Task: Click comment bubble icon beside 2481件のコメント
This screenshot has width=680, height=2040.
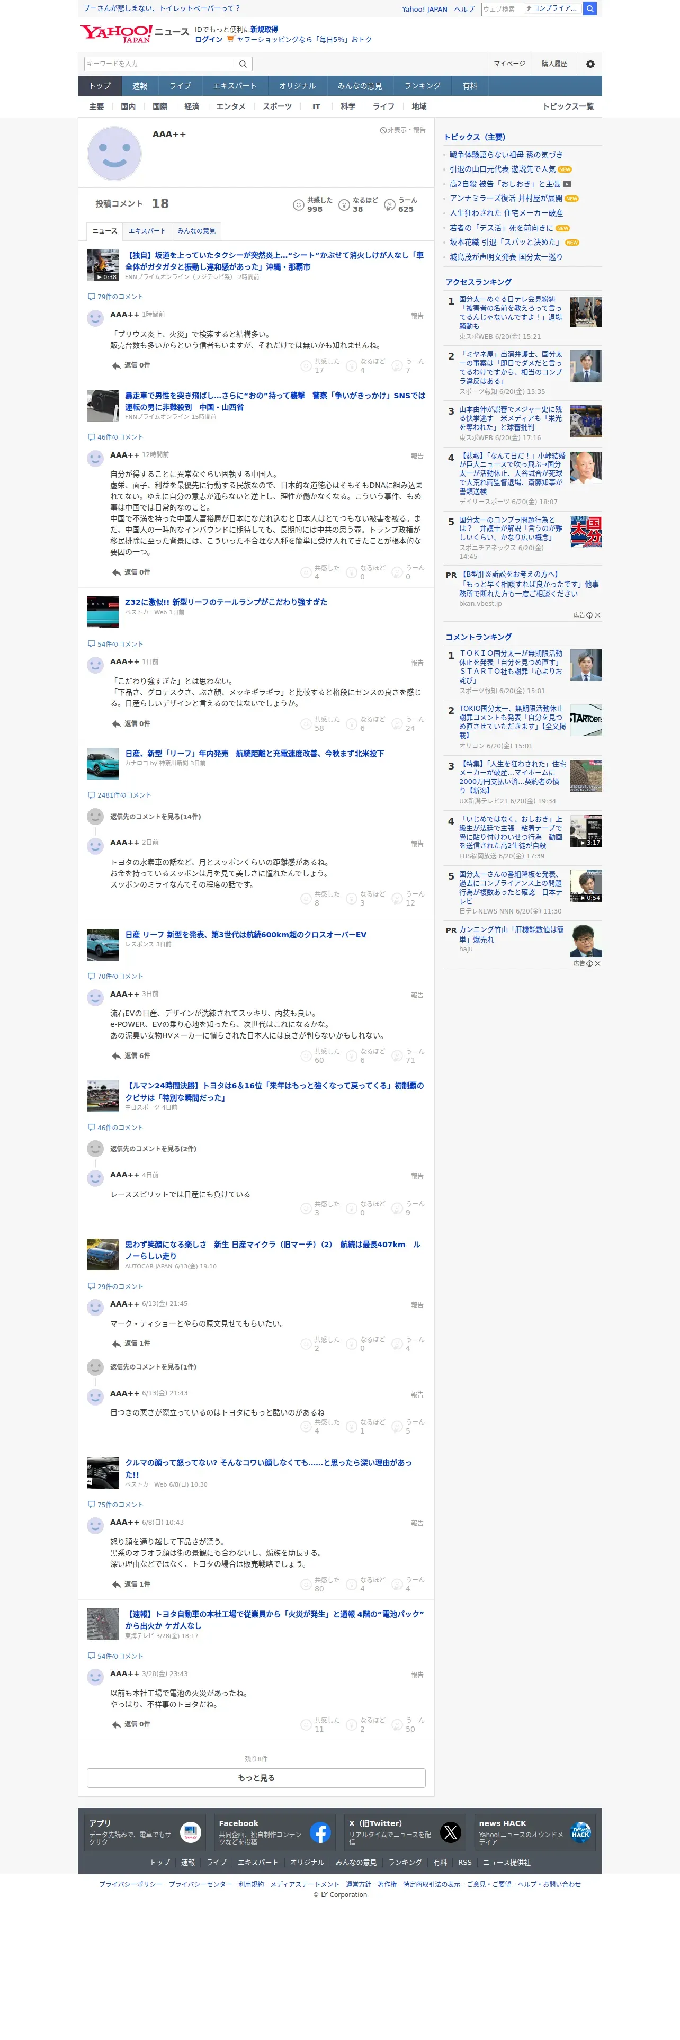Action: (91, 795)
